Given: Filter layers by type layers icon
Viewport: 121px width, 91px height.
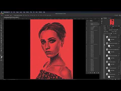Looking at the screenshot, I should click(113, 30).
